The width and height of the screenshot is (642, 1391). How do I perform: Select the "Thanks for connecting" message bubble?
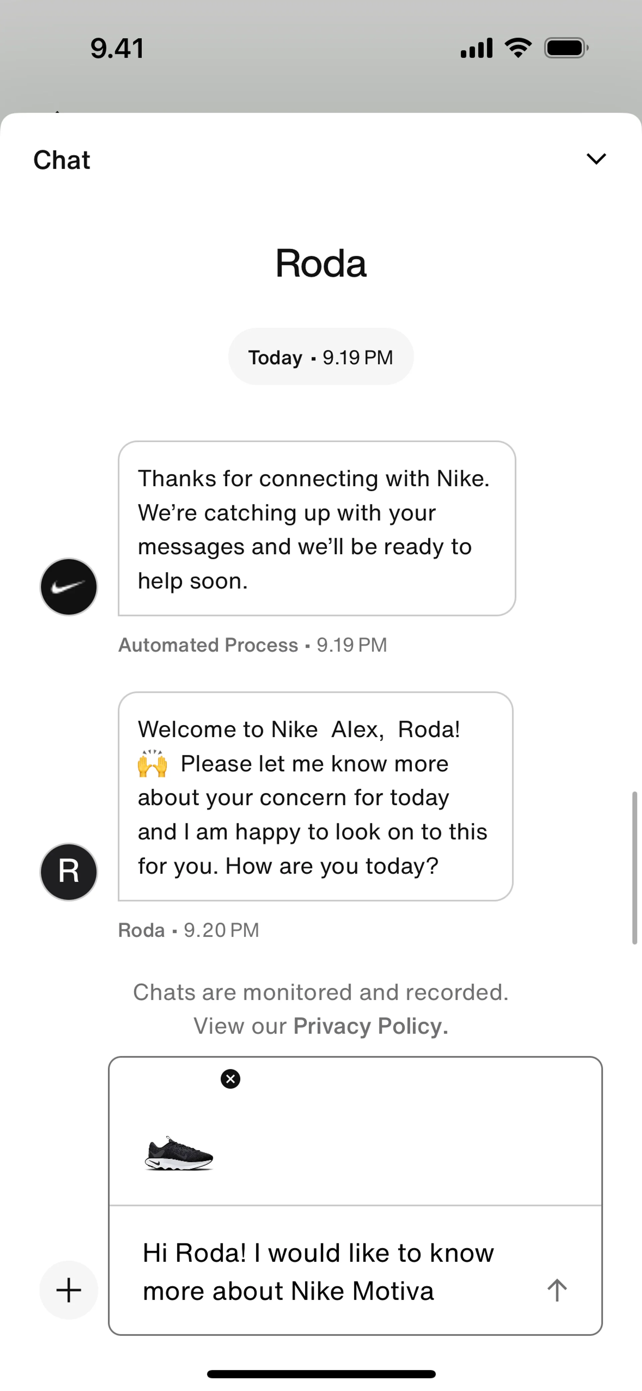(x=317, y=528)
